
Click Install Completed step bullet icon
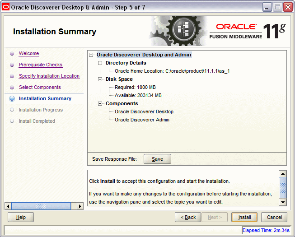pyautogui.click(x=12, y=121)
